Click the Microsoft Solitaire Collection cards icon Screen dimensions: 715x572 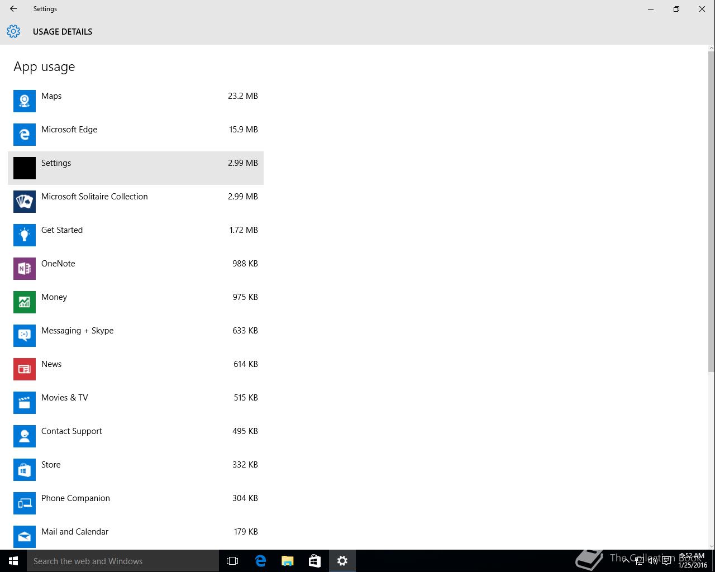click(25, 202)
